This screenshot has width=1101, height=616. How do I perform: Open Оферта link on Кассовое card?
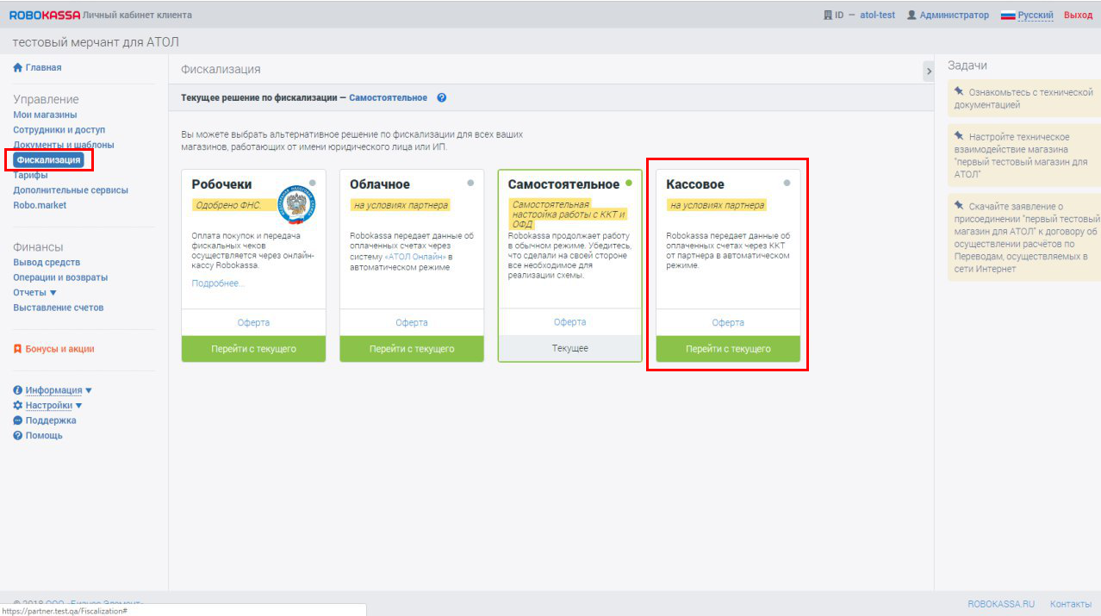coord(728,322)
